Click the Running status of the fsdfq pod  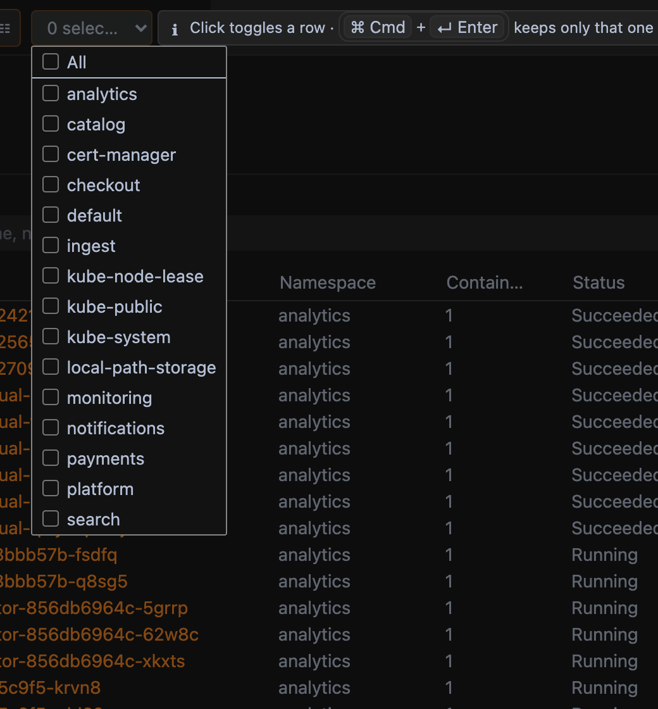[x=604, y=555]
